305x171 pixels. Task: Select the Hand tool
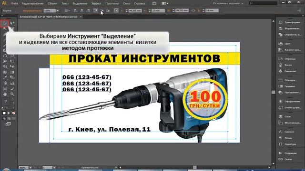tap(5, 94)
